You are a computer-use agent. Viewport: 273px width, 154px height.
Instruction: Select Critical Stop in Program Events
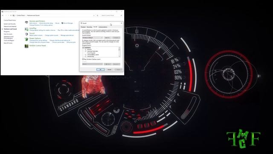pos(90,56)
